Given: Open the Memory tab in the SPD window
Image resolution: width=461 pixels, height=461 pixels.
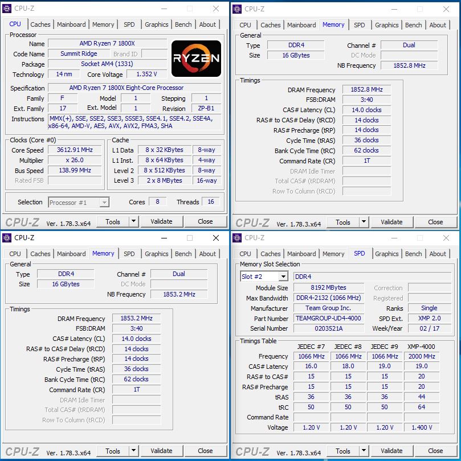Looking at the screenshot, I should click(333, 254).
